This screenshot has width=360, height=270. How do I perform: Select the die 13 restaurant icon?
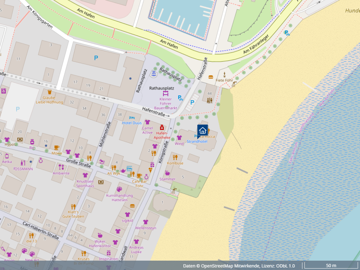pos(31,235)
